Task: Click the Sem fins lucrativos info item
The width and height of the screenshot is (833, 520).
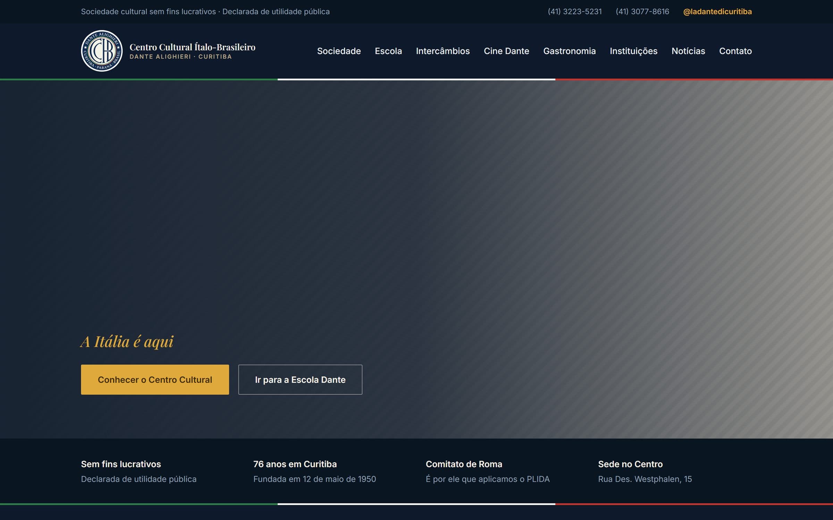Action: point(139,471)
